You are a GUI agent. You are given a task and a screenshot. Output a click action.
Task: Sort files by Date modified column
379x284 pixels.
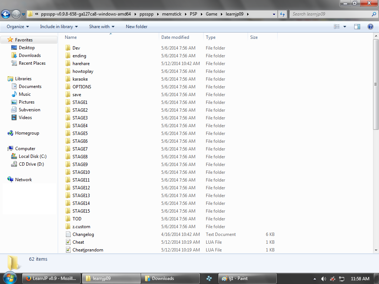[175, 37]
